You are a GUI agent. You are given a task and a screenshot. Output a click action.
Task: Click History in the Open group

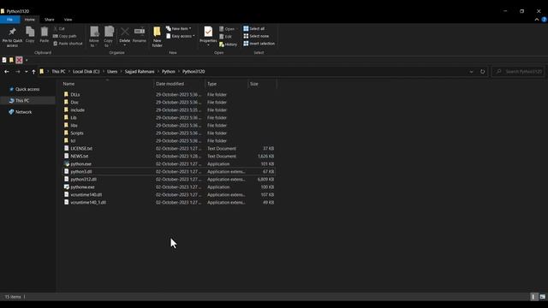click(229, 44)
